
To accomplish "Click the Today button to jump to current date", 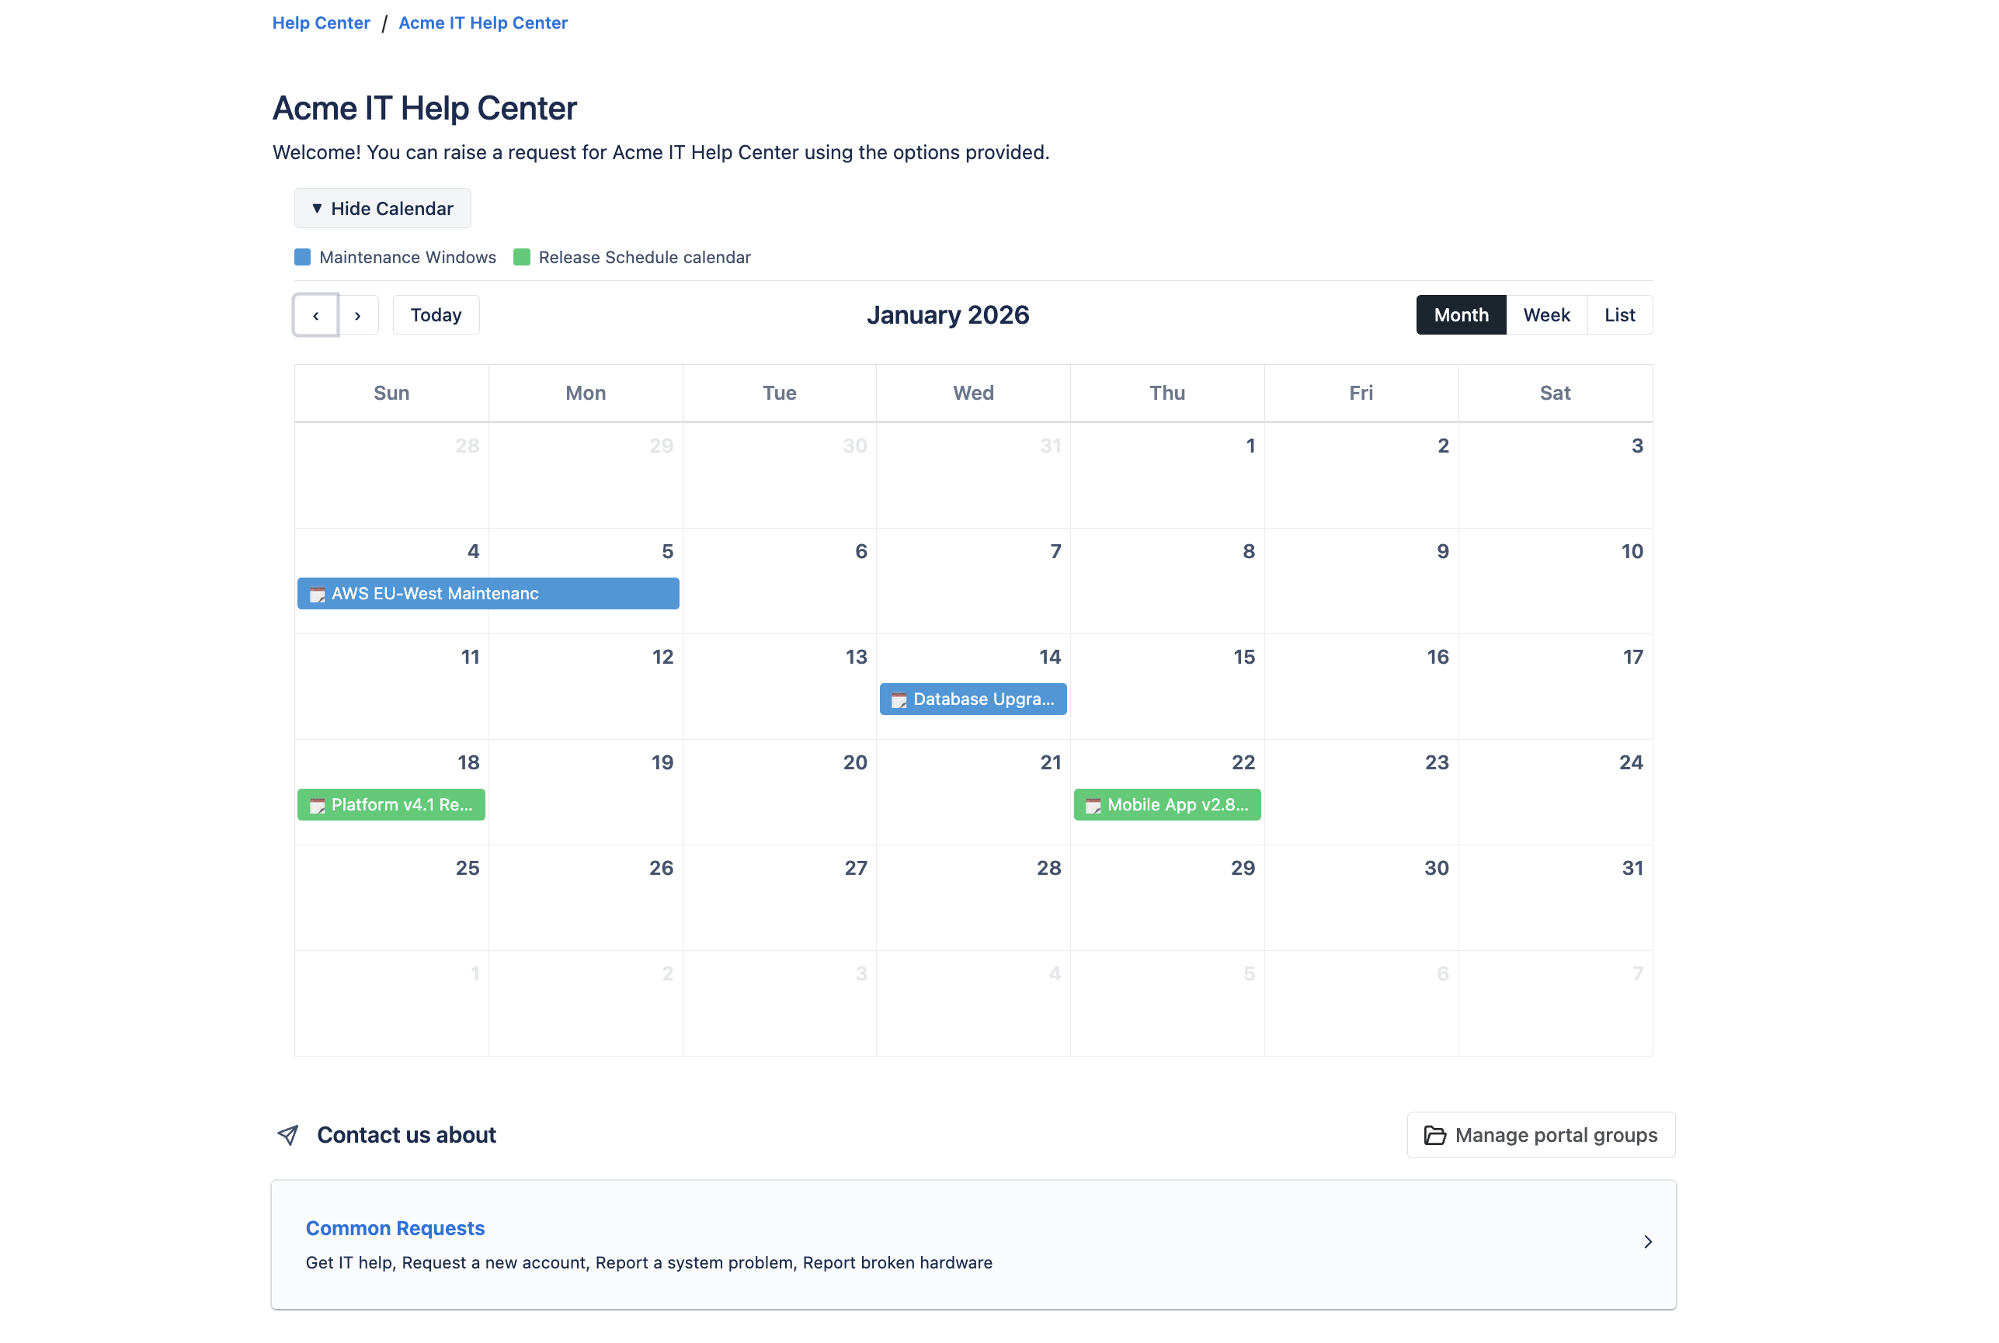I will tap(435, 314).
